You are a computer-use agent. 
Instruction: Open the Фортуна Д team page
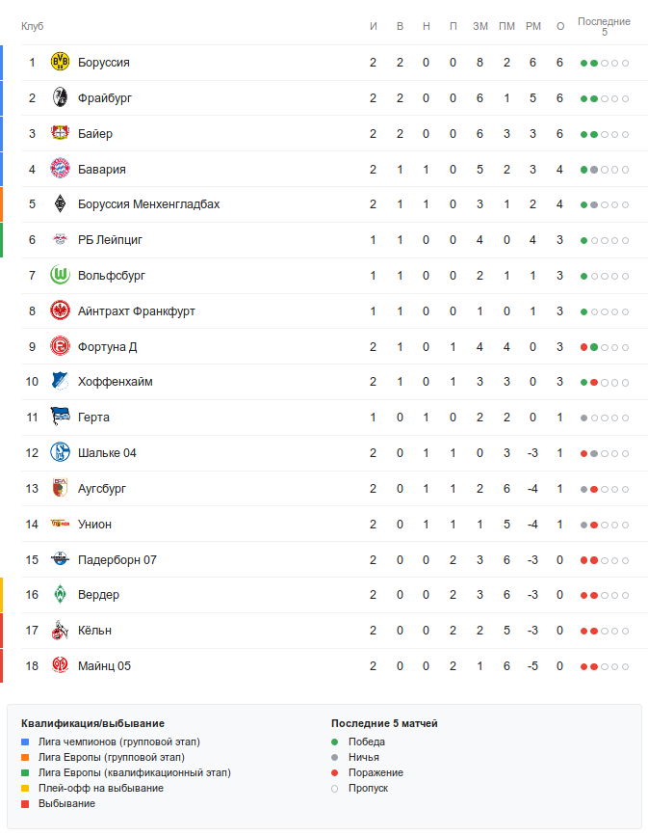(x=107, y=347)
